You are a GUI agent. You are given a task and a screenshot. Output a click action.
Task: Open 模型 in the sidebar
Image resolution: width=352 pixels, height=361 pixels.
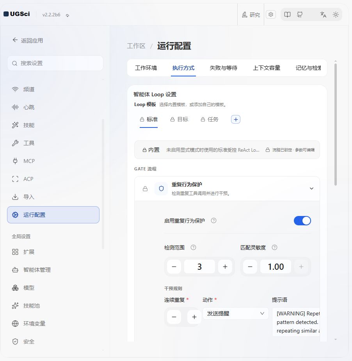53,288
